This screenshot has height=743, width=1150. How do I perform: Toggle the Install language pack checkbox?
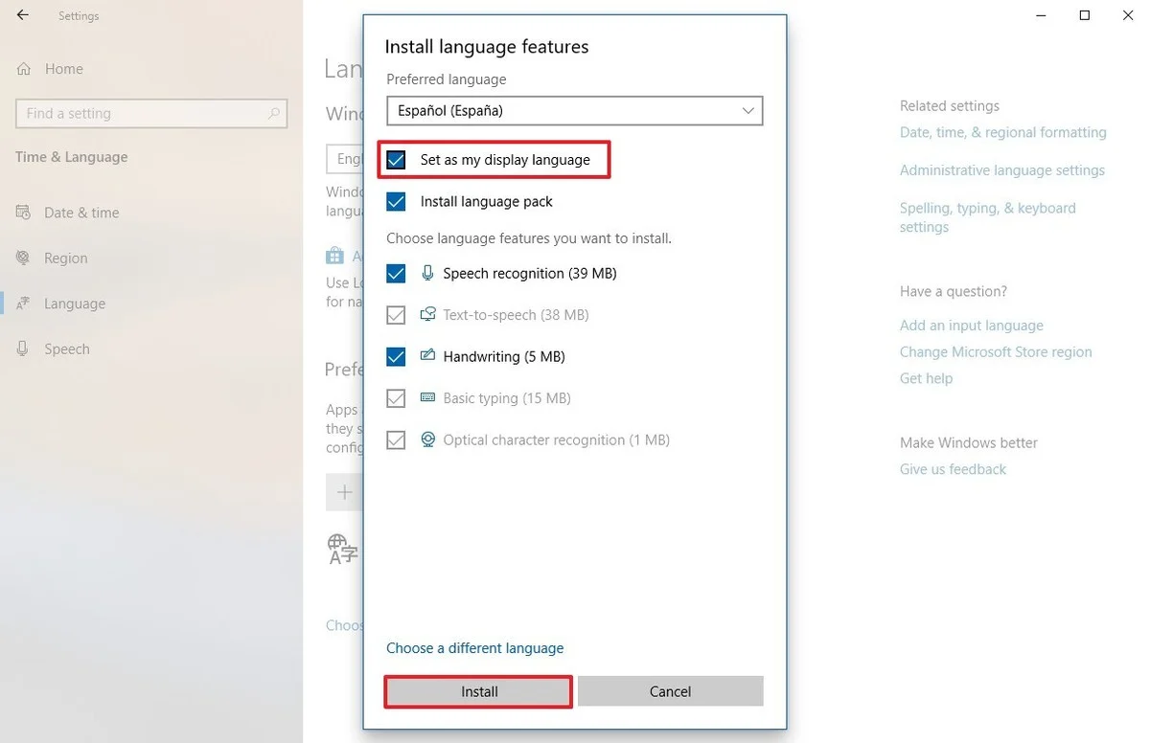[396, 201]
